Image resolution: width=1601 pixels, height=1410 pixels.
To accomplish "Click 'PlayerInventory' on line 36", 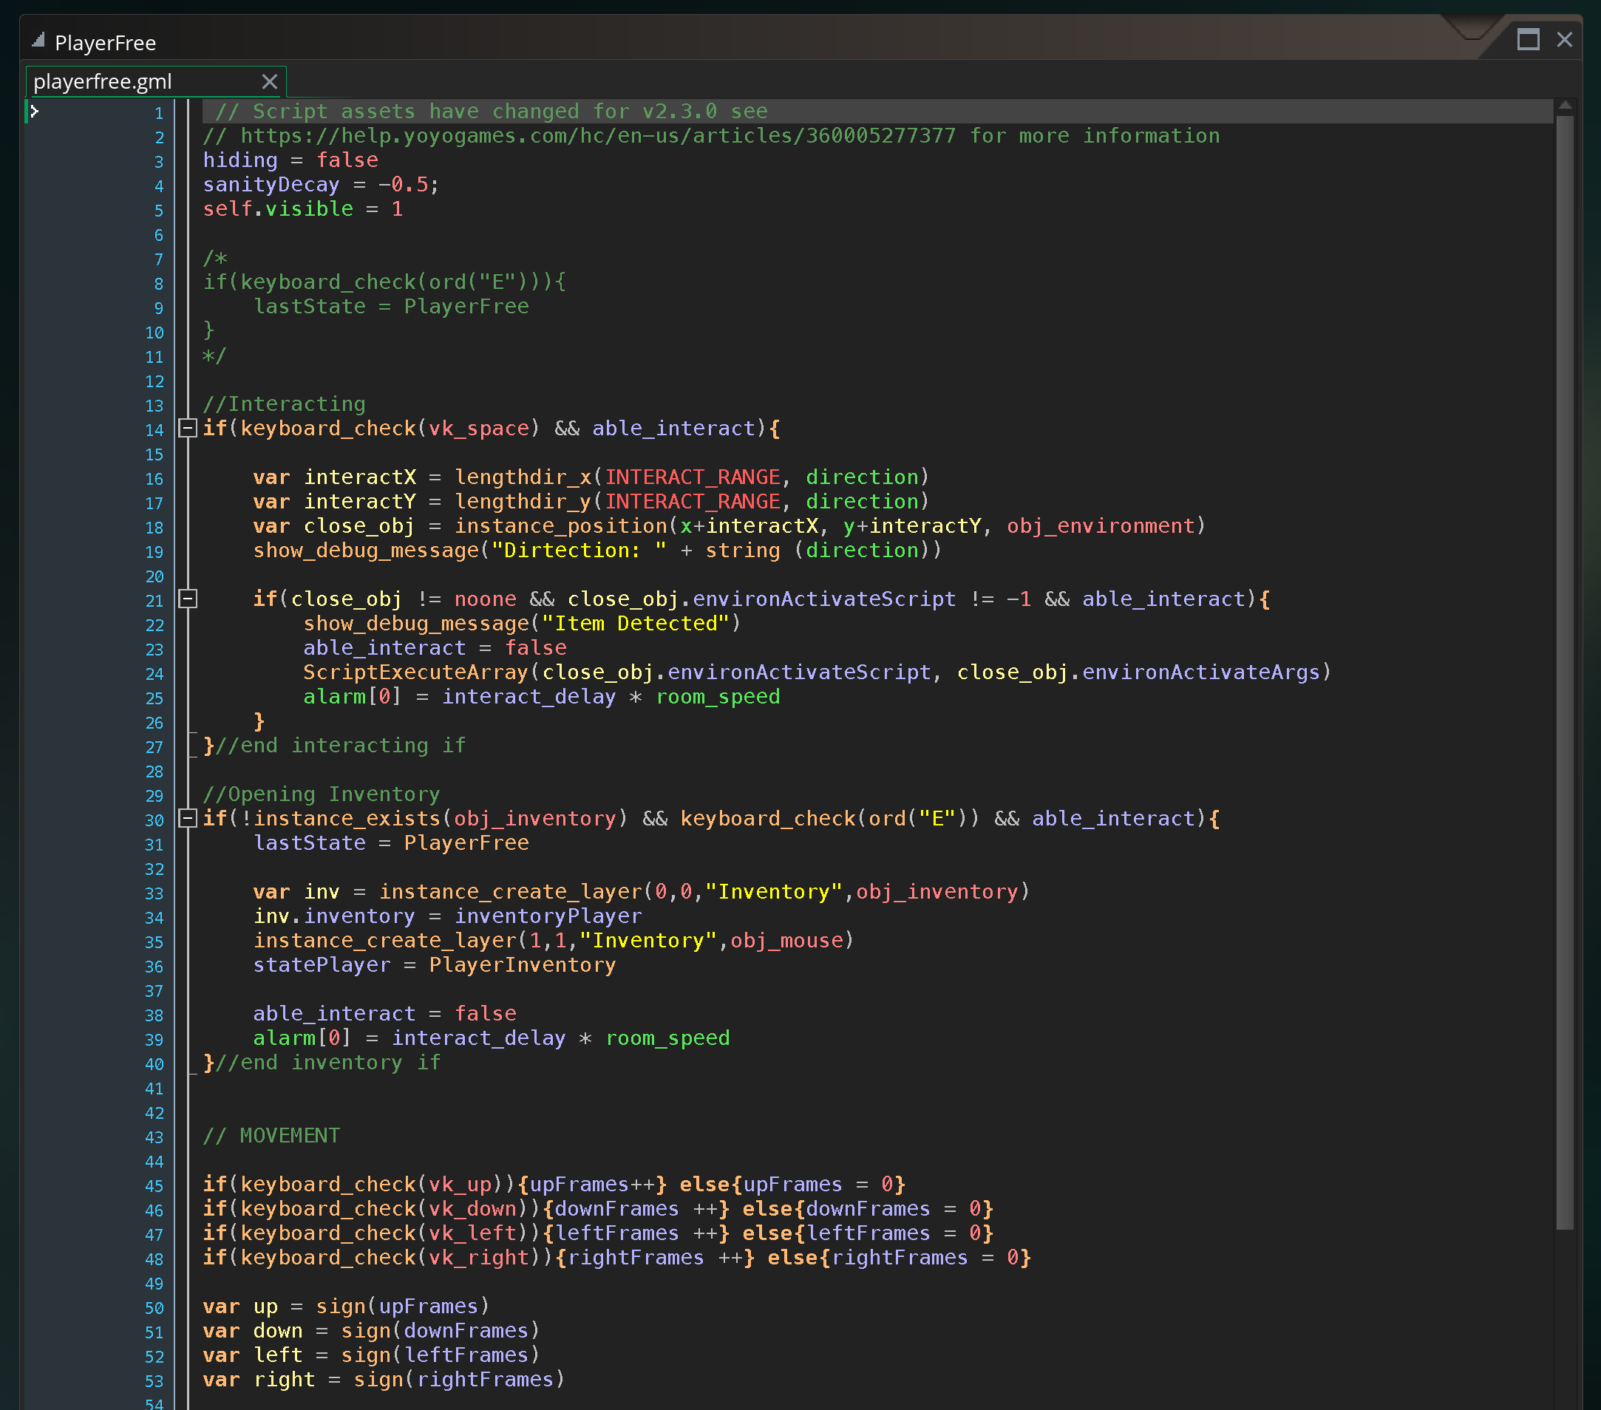I will point(523,964).
